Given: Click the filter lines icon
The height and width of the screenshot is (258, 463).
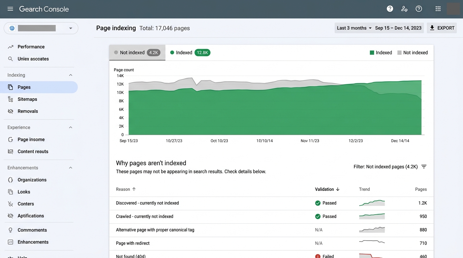Looking at the screenshot, I should click(x=424, y=167).
